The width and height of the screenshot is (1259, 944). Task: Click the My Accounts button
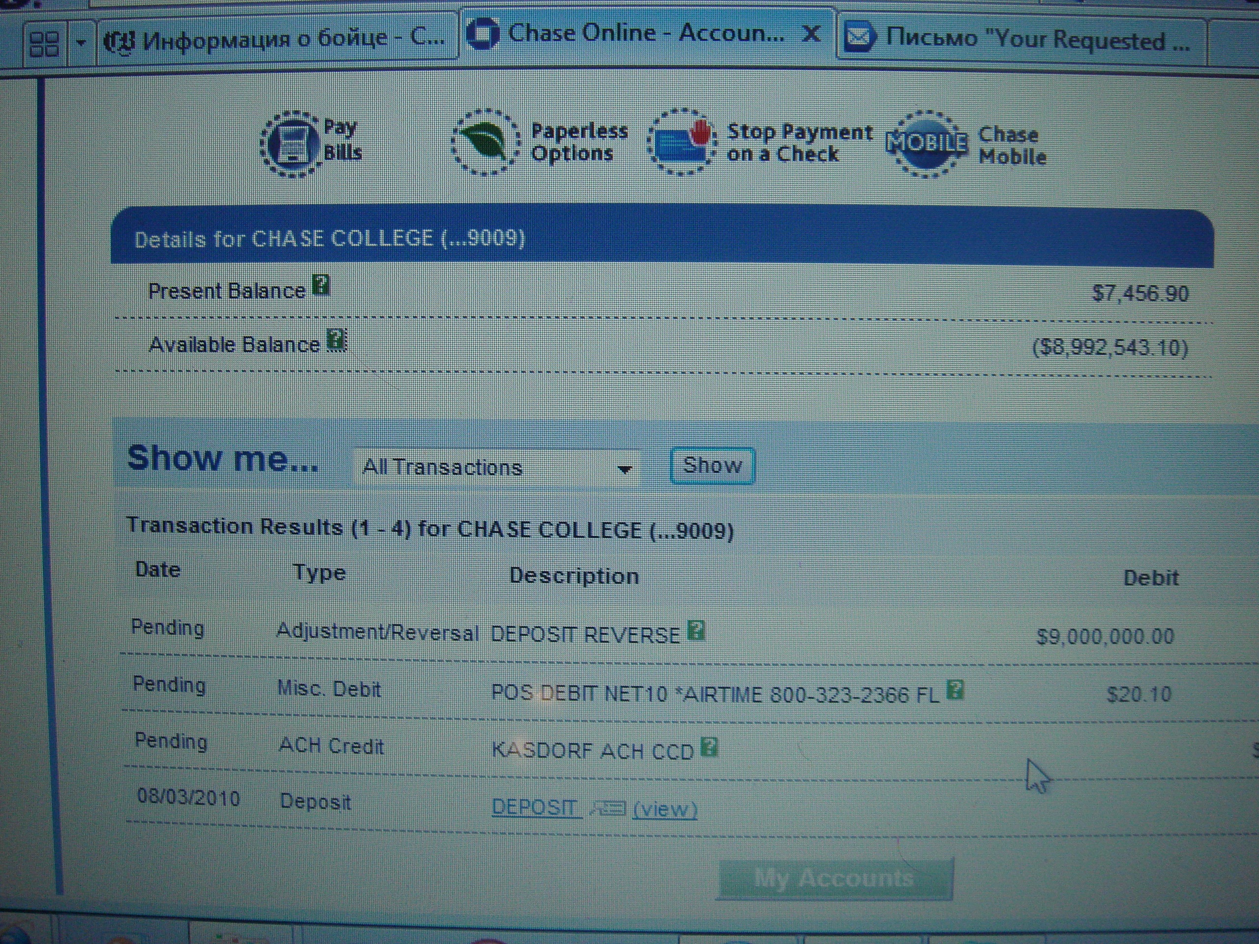(x=834, y=878)
